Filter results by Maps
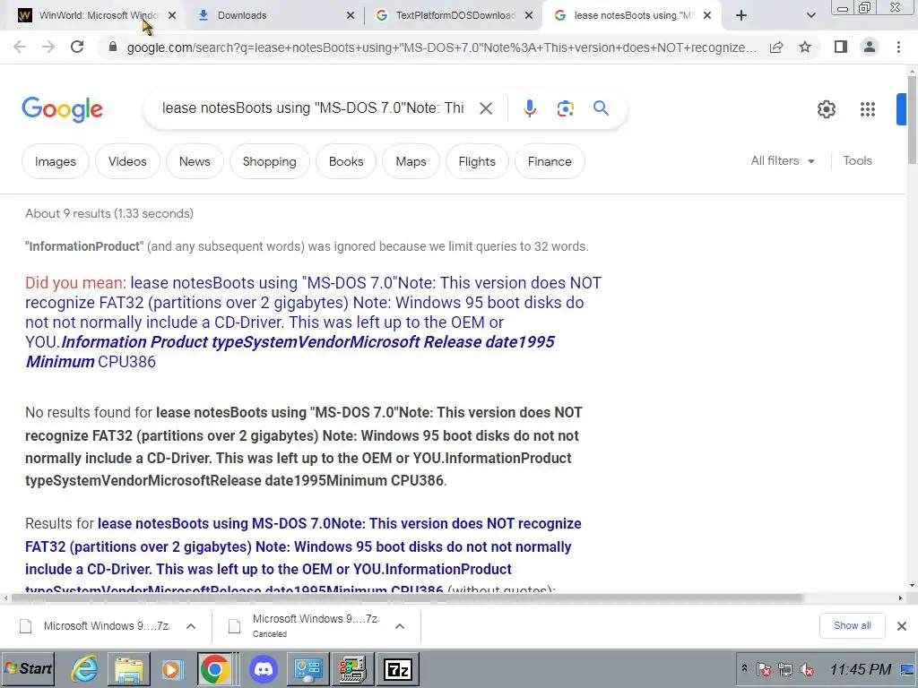918x688 pixels. click(411, 161)
